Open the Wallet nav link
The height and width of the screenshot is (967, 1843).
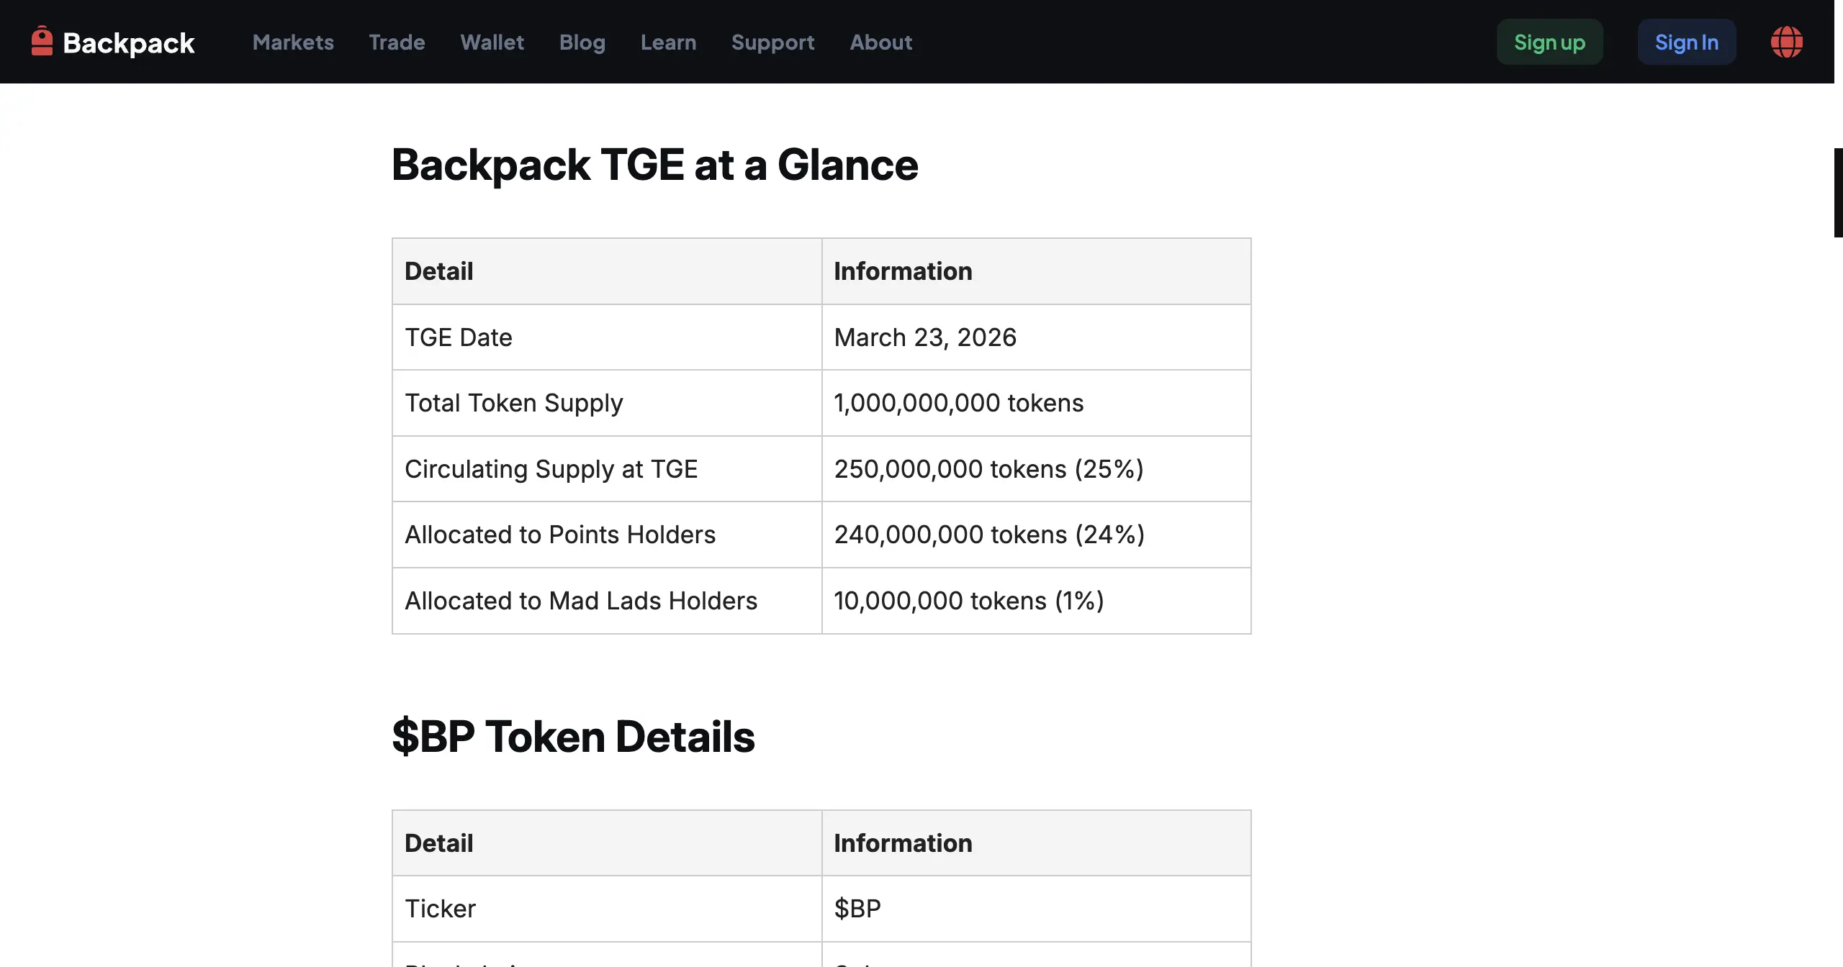492,42
